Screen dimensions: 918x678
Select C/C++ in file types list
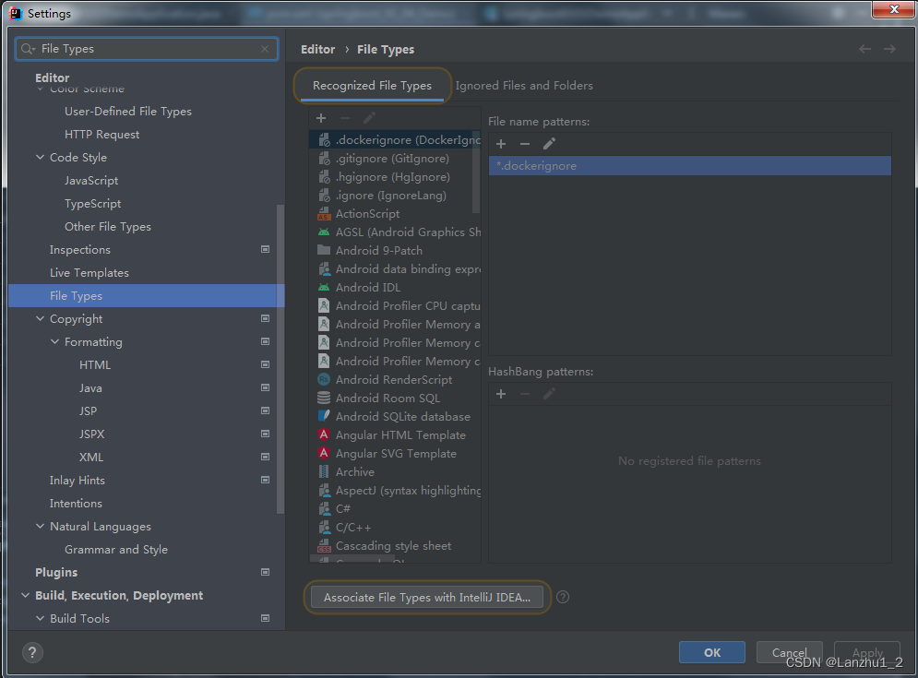(353, 528)
